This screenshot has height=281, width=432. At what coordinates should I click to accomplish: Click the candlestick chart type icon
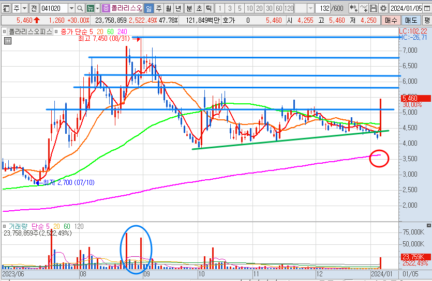(x=353, y=8)
